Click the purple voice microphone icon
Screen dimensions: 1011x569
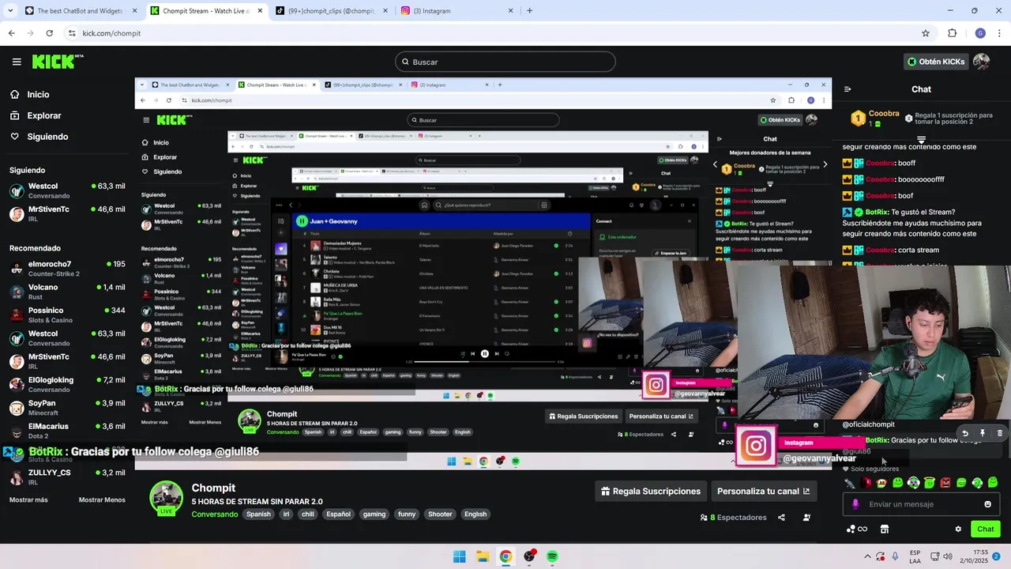coord(855,504)
